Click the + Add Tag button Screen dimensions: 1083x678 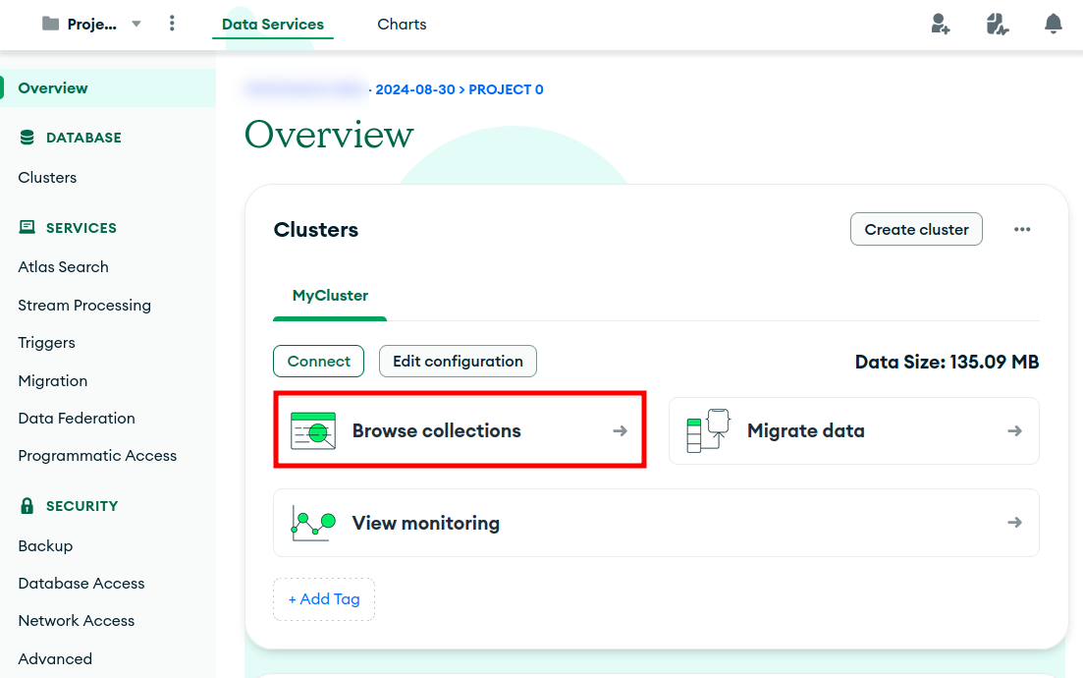(x=324, y=599)
